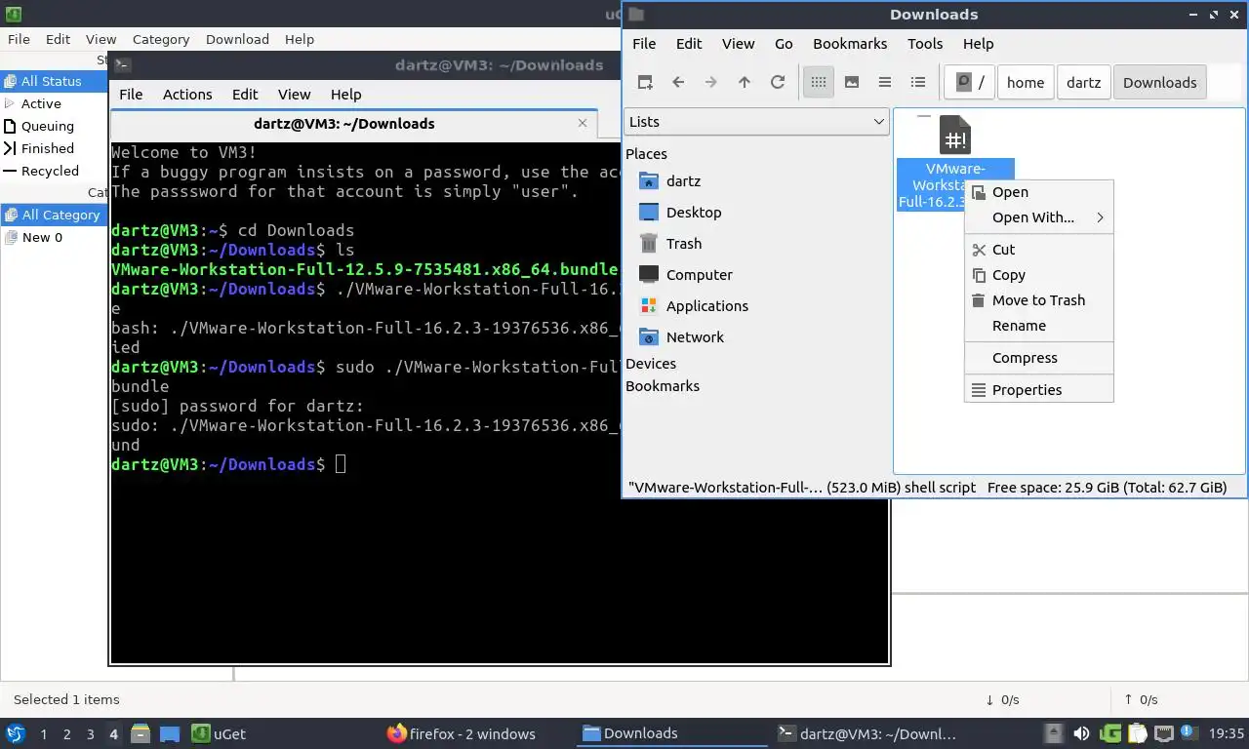
Task: Open uGet Download menu
Action: (237, 39)
